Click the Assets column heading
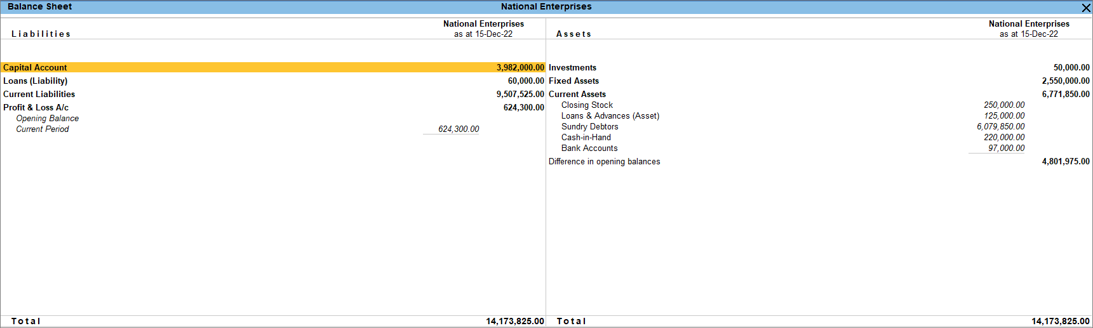Image resolution: width=1093 pixels, height=328 pixels. point(573,34)
